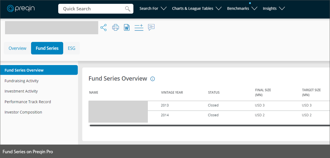Open Fundraising Activity section
Screen dimensions: 330x158
(22, 81)
